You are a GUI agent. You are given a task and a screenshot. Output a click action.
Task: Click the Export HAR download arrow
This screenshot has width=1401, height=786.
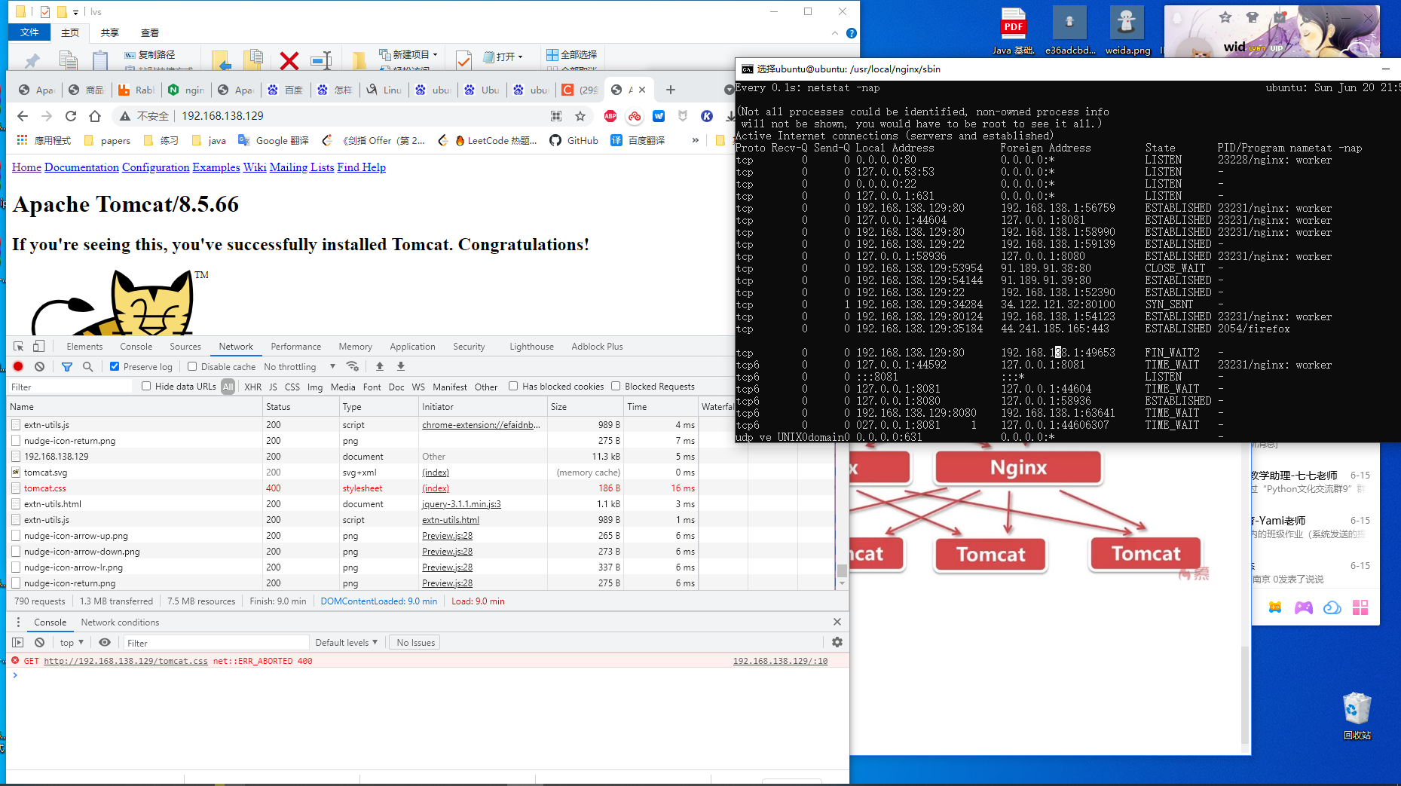(401, 367)
